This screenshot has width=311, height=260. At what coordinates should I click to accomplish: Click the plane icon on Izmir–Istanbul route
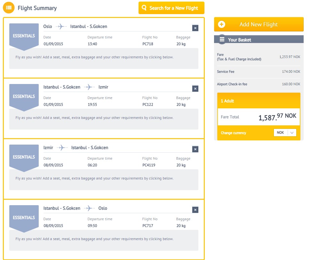click(62, 148)
